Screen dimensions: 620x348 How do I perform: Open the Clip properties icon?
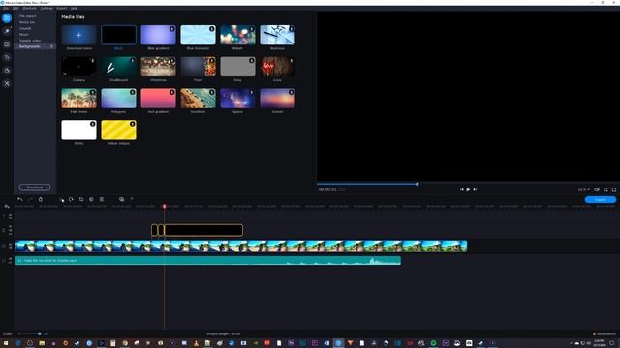[x=102, y=199]
